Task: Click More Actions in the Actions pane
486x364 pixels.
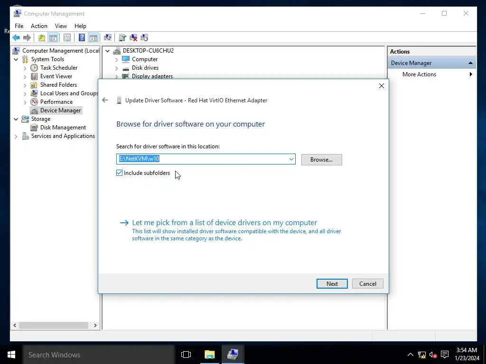Action: pos(419,74)
